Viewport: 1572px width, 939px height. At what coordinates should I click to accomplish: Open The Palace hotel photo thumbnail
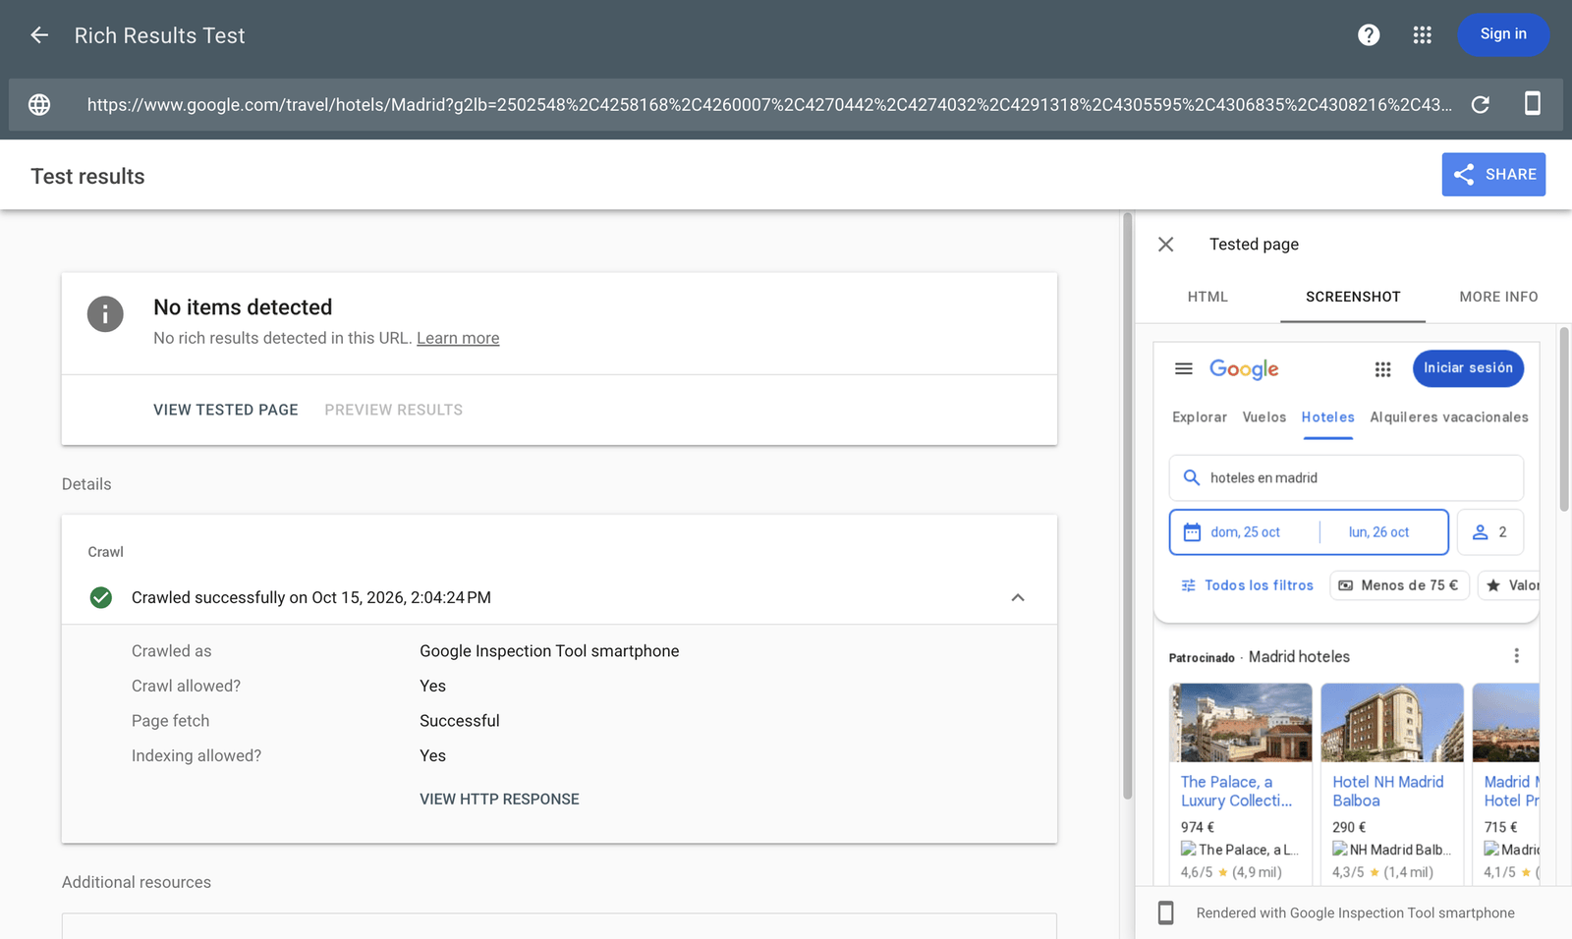point(1241,723)
